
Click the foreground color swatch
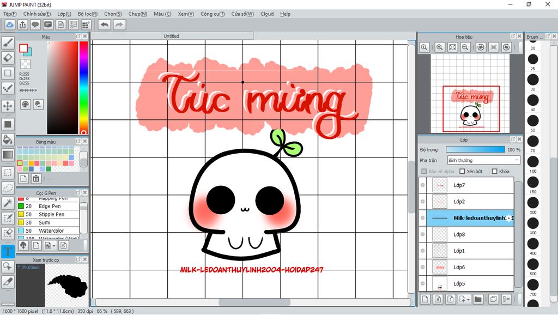pos(23,48)
